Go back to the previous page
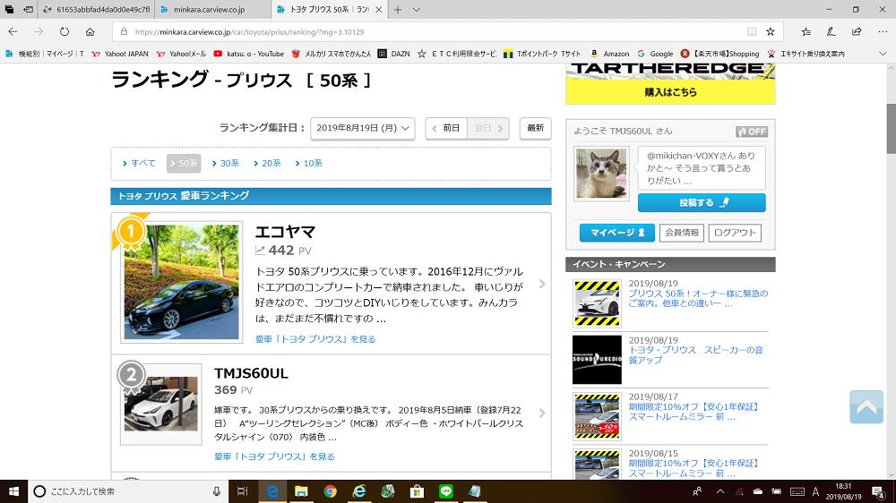This screenshot has height=503, width=896. (x=13, y=32)
